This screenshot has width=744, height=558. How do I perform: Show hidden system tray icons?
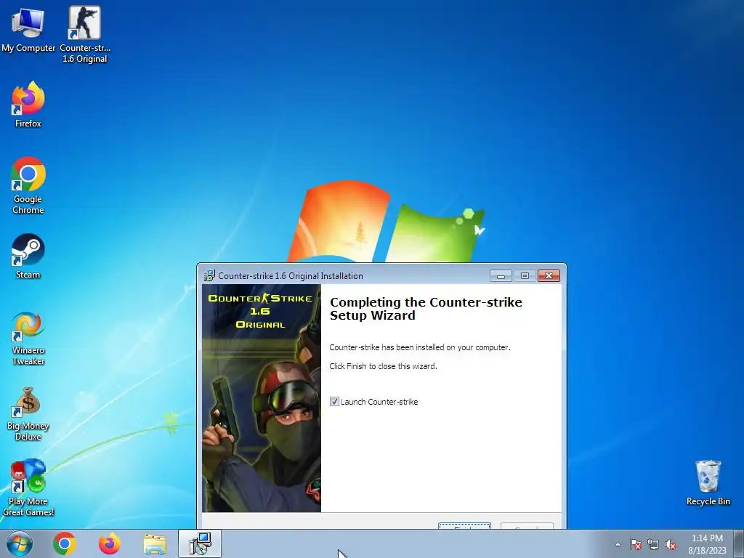(x=618, y=544)
